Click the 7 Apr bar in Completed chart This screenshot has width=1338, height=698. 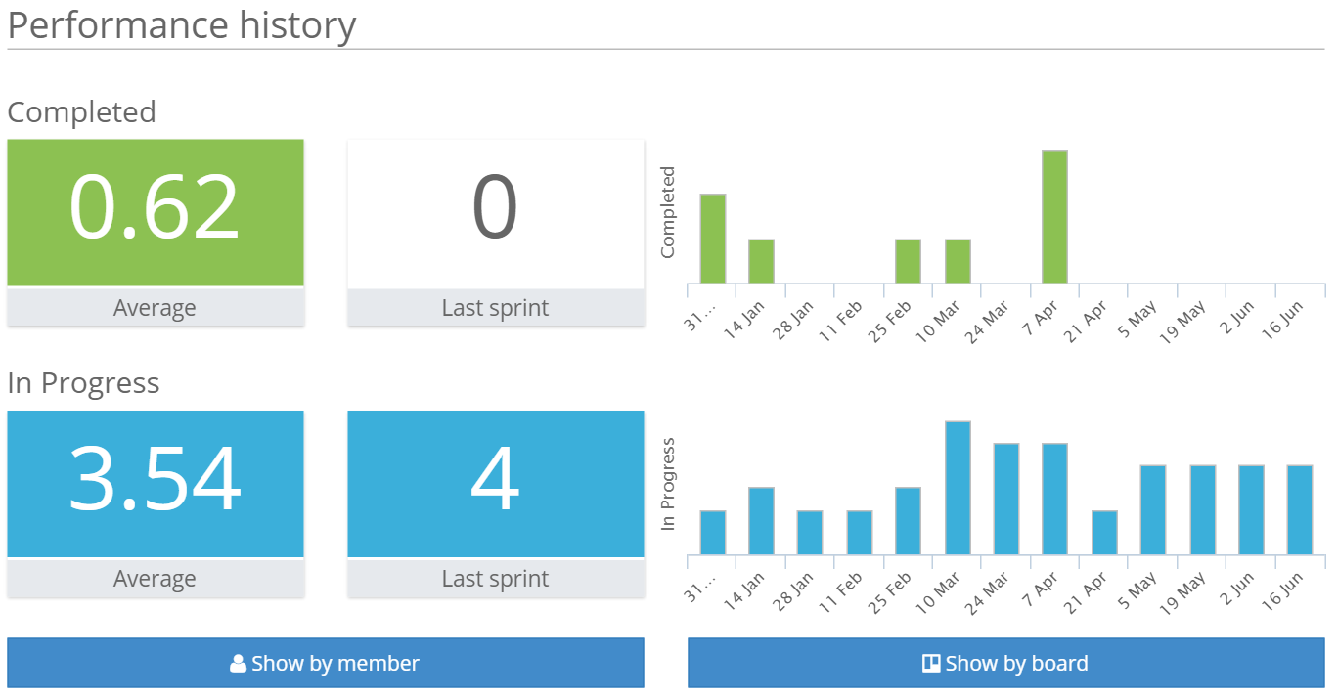(1054, 217)
